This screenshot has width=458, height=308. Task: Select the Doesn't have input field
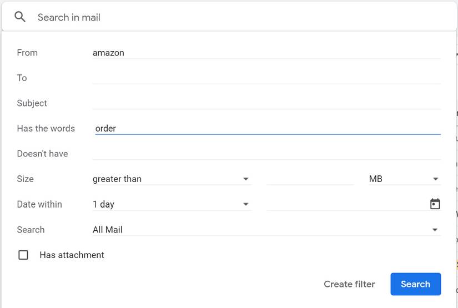coord(266,154)
